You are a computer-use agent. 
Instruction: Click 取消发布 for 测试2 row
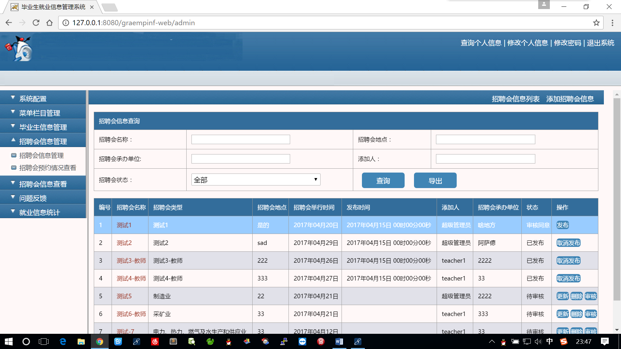pyautogui.click(x=568, y=243)
